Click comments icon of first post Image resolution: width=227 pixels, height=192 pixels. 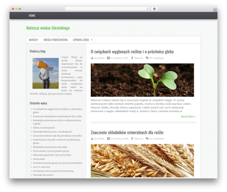point(147,58)
